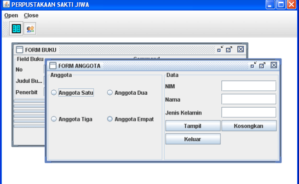Maximize the FORM BUKU internal window

[229, 49]
